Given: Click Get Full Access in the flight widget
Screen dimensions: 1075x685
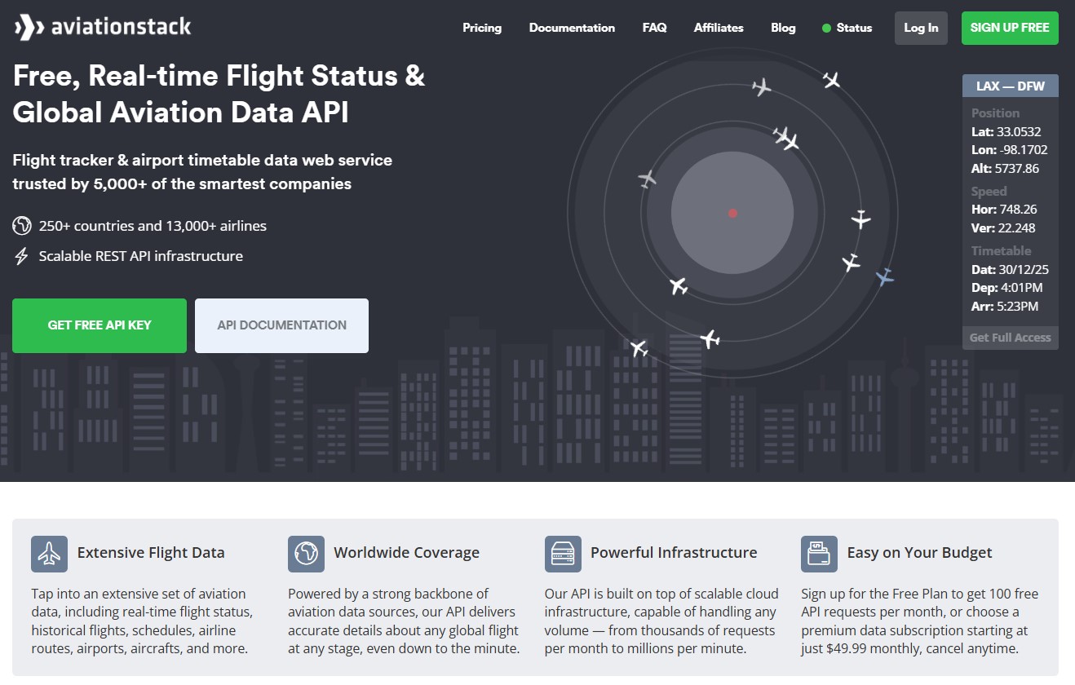Looking at the screenshot, I should [x=1010, y=337].
